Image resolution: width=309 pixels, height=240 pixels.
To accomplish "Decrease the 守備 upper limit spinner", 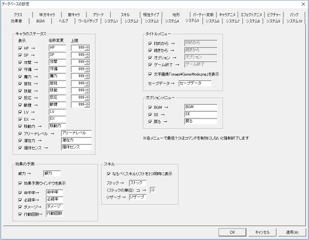I will click(x=87, y=70).
